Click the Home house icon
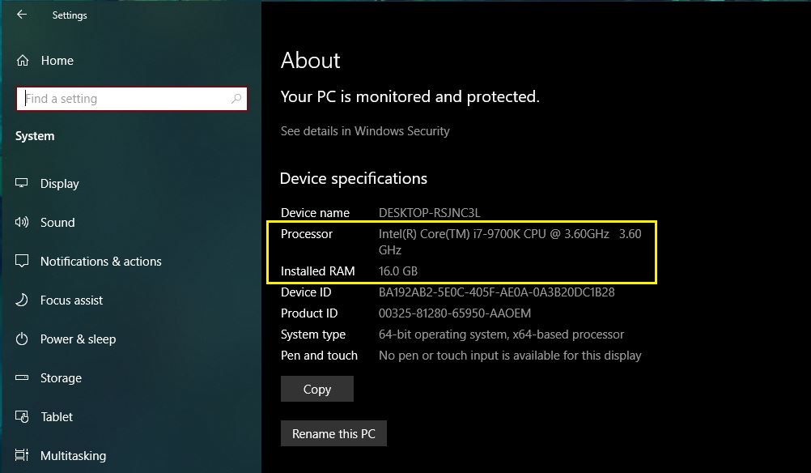 (23, 61)
